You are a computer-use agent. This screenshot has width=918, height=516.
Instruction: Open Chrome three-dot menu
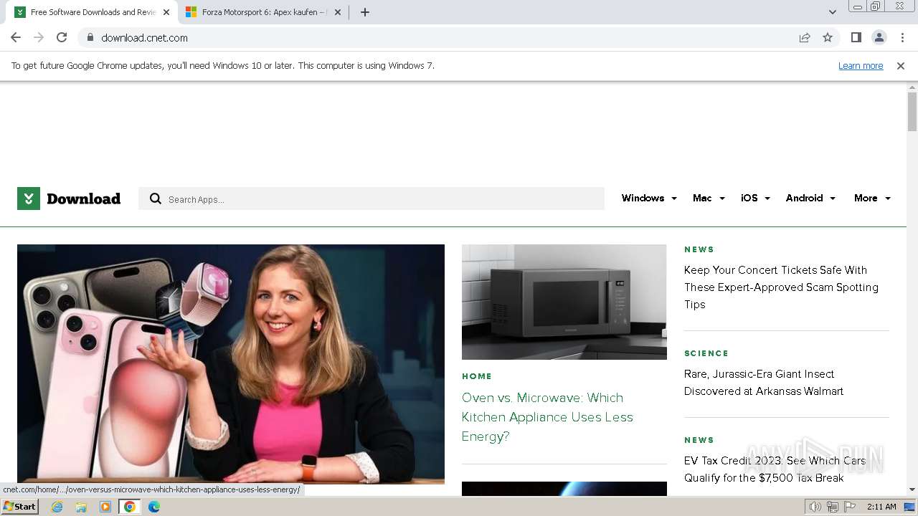point(902,37)
